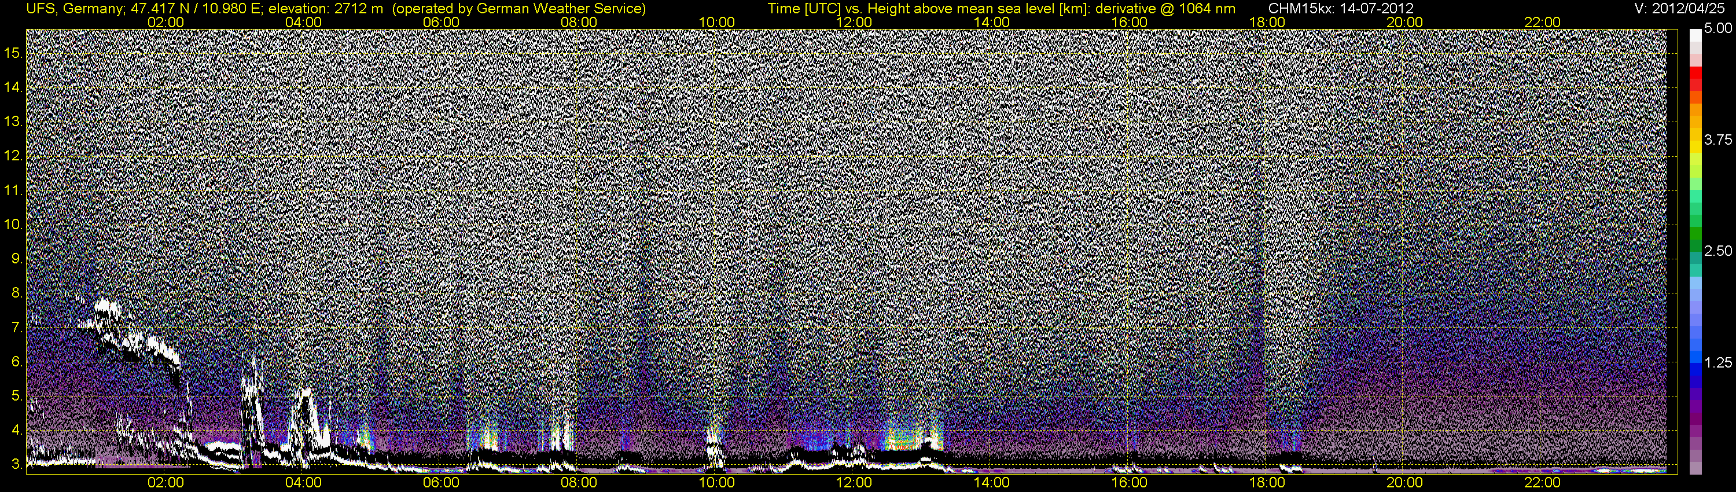Click height axis label "14."
Viewport: 1736px width, 492px height.
[13, 87]
